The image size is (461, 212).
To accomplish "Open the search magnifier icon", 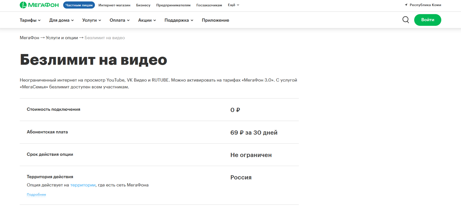I will click(x=406, y=20).
